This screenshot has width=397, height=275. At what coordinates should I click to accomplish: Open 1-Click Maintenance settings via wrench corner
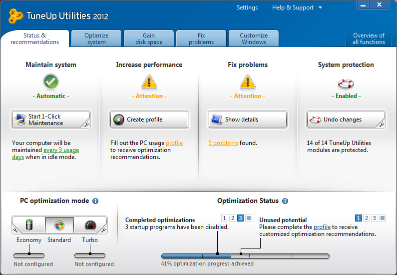pos(86,124)
